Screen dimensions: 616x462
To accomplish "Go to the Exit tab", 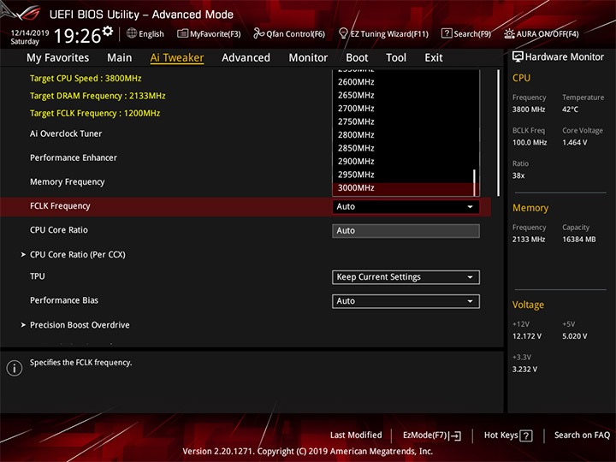I will pos(433,58).
